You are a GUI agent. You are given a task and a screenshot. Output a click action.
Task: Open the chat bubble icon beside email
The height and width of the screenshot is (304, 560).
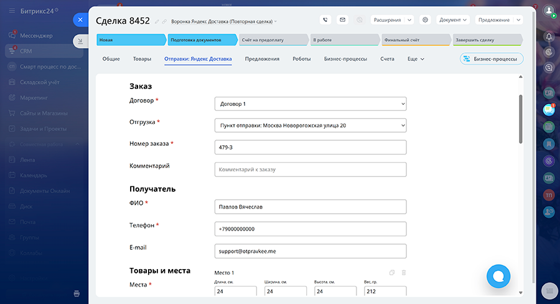[360, 20]
